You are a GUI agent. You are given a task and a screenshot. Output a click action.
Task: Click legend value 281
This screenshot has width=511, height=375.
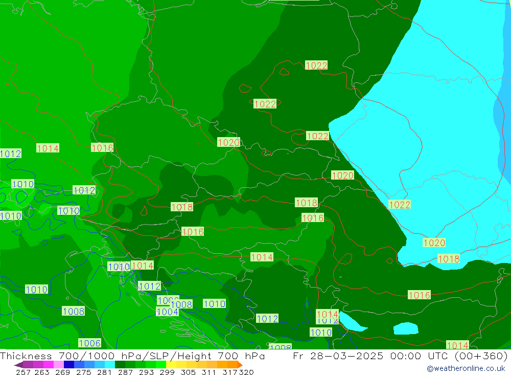pyautogui.click(x=104, y=372)
